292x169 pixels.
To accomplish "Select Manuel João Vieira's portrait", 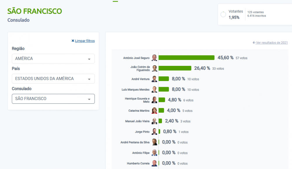I will (x=154, y=121).
